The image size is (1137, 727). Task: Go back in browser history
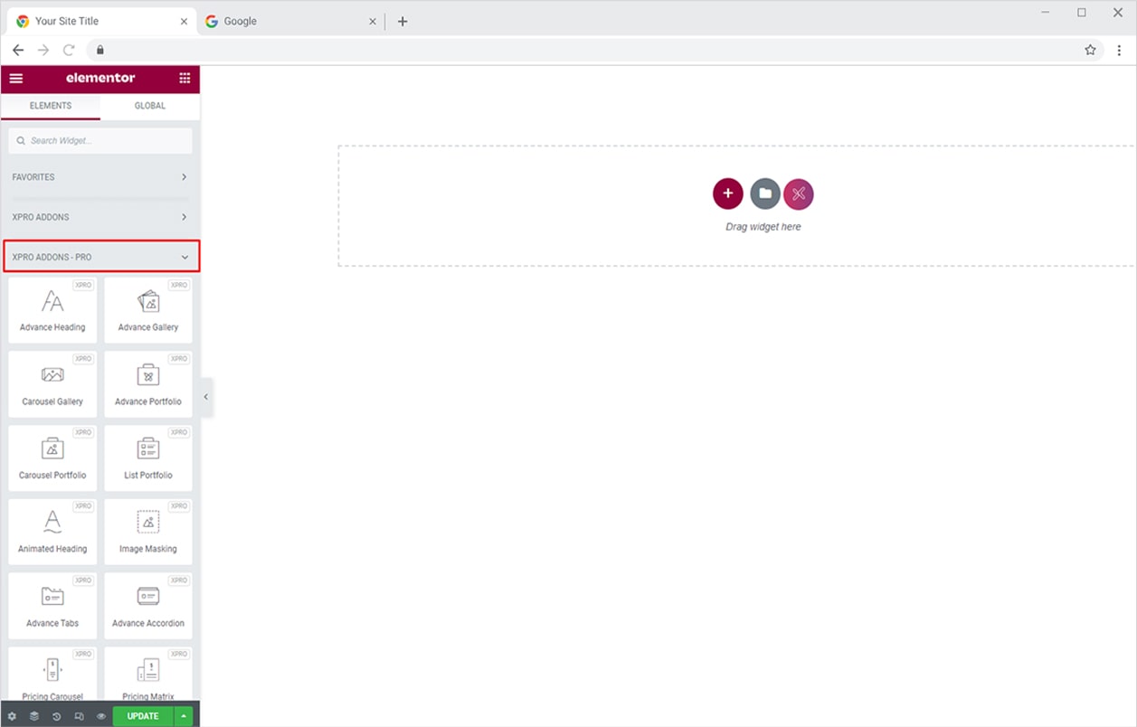click(18, 50)
